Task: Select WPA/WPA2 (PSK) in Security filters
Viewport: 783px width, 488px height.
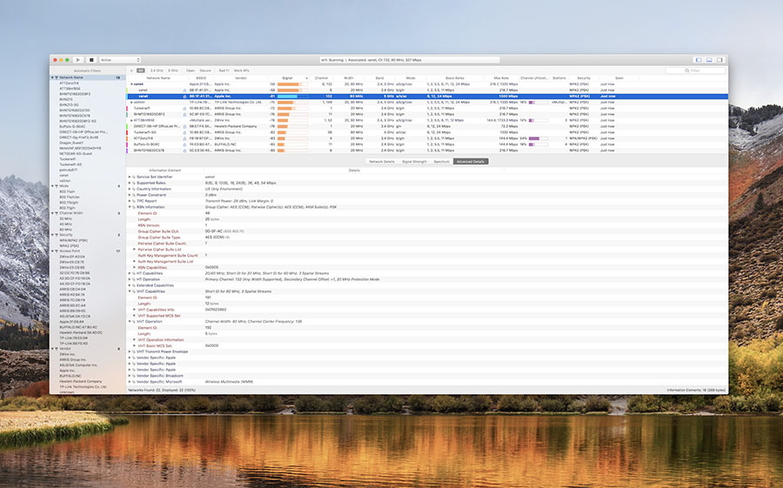Action: click(x=73, y=240)
